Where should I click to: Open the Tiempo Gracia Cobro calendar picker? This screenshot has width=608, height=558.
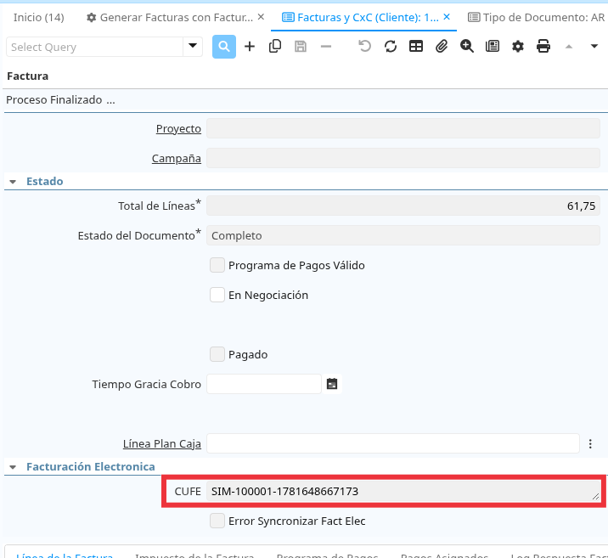coord(332,384)
